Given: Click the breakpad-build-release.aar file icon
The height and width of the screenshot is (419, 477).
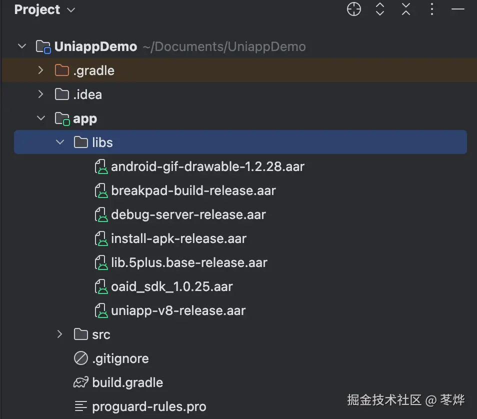Looking at the screenshot, I should point(101,190).
